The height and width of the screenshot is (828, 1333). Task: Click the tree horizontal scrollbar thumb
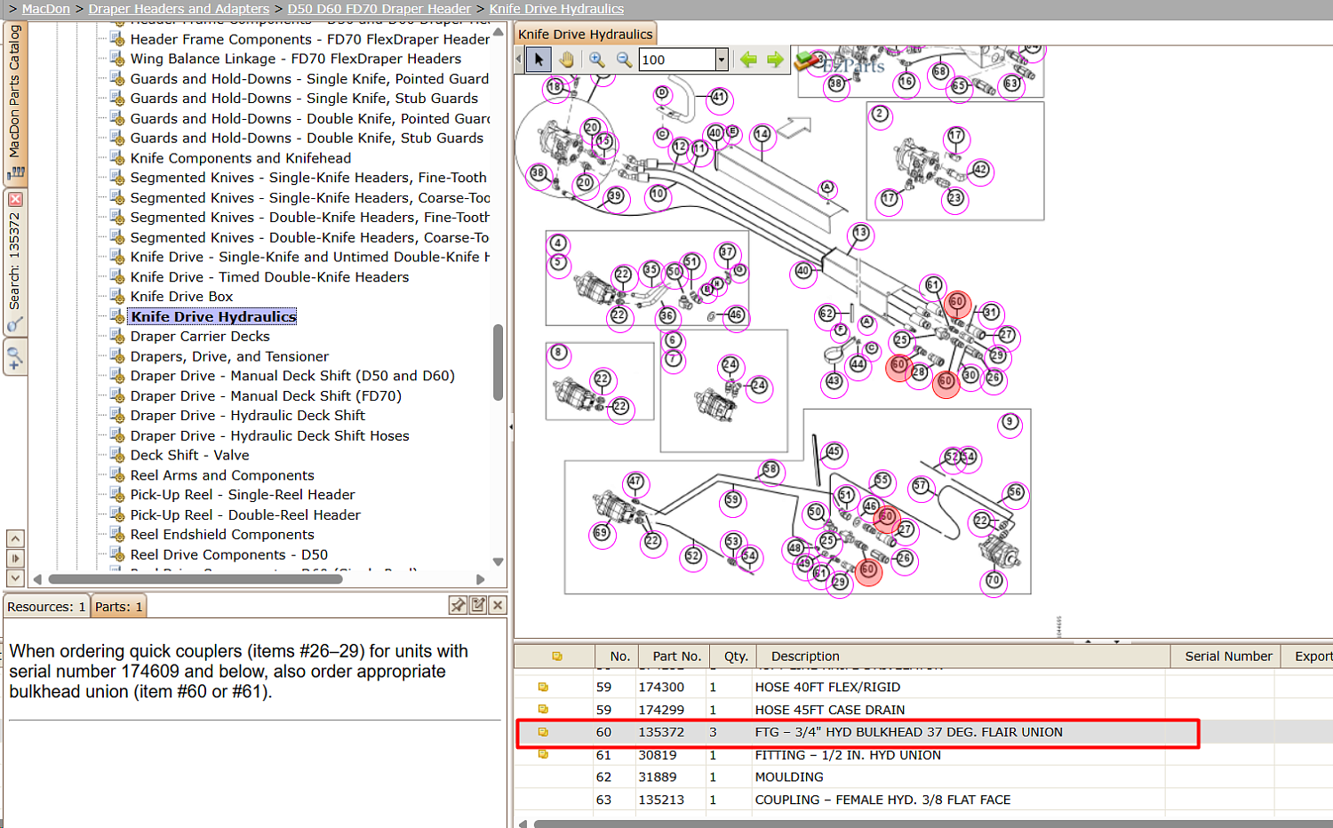point(196,579)
